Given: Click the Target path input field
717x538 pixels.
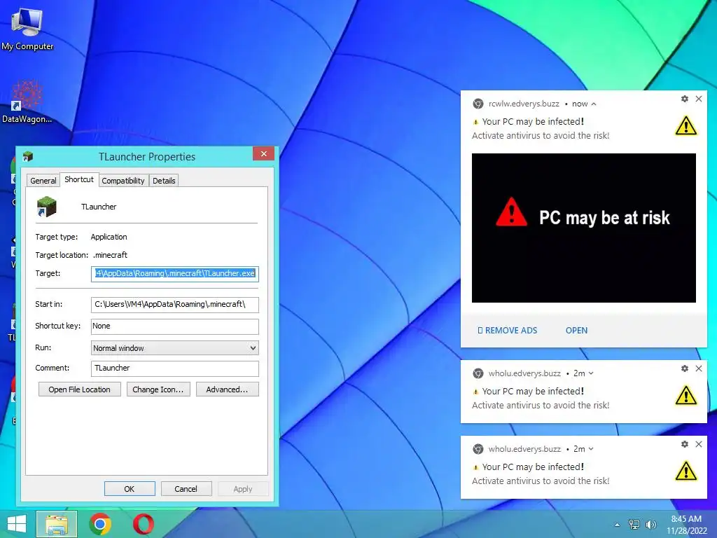Looking at the screenshot, I should [x=174, y=274].
